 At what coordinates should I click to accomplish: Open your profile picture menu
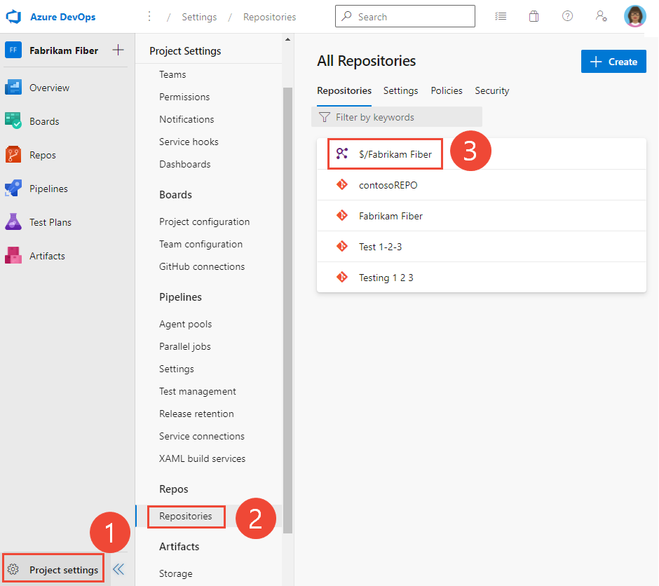point(634,16)
